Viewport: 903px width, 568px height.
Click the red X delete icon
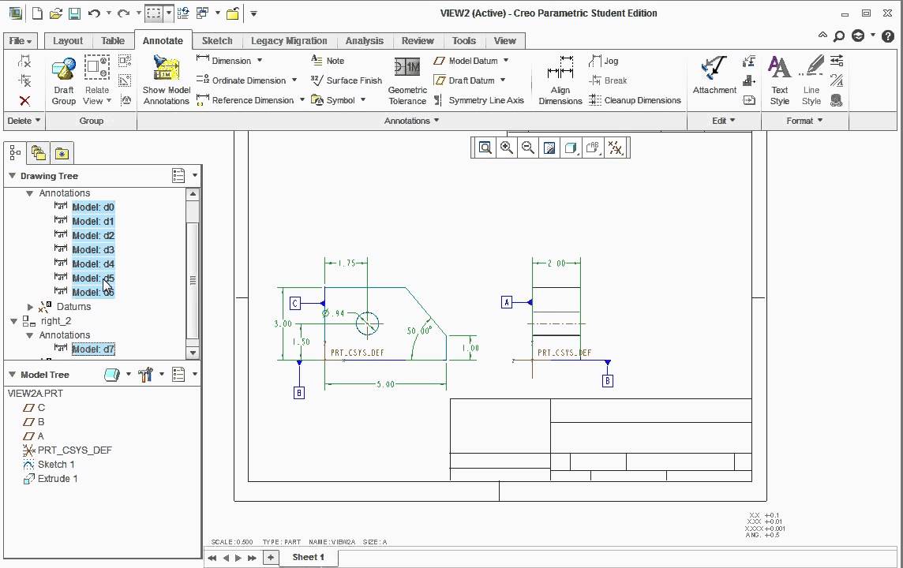pos(24,101)
